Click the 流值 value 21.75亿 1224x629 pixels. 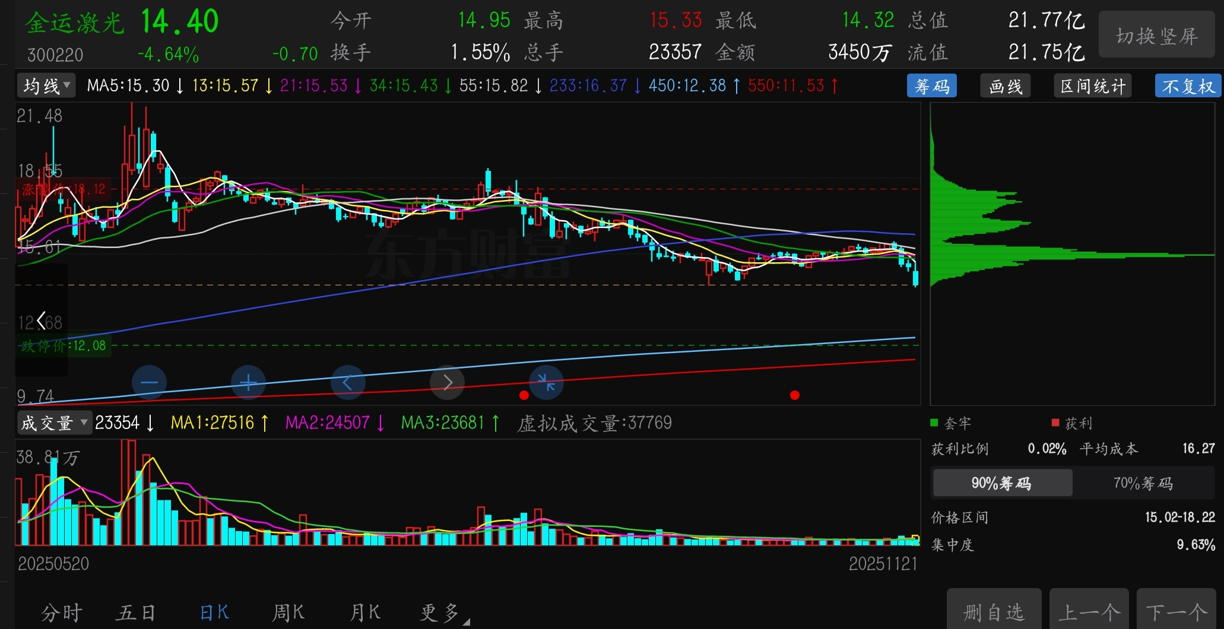tap(1047, 53)
